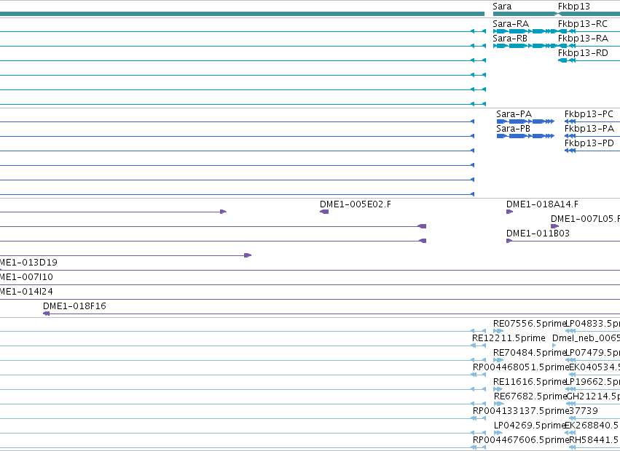Pick the Fkbp13-RD transcript label
This screenshot has width=620, height=451.
tap(583, 53)
